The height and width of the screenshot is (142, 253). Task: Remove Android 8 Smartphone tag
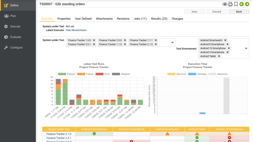228,44
